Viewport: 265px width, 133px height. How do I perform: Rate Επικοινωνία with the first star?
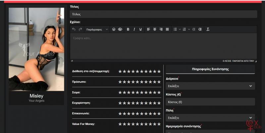point(120,113)
